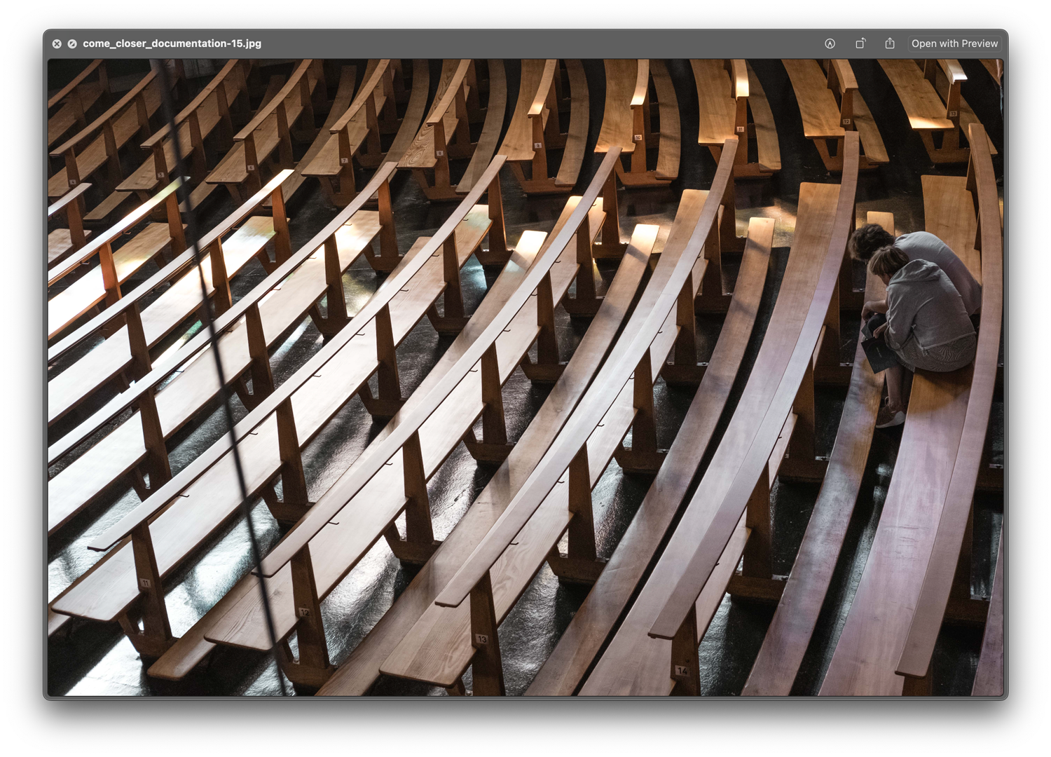Image resolution: width=1051 pixels, height=757 pixels.
Task: Close the Quick Look preview window
Action: [57, 43]
